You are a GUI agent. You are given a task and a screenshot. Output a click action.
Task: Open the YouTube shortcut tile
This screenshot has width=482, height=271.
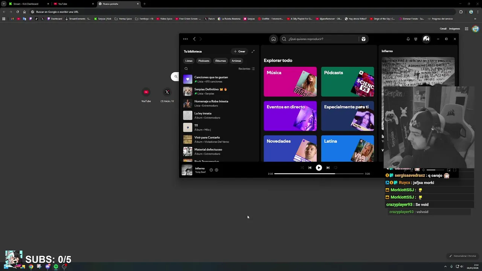coord(146,95)
